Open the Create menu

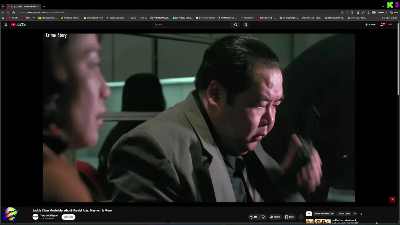click(x=370, y=25)
